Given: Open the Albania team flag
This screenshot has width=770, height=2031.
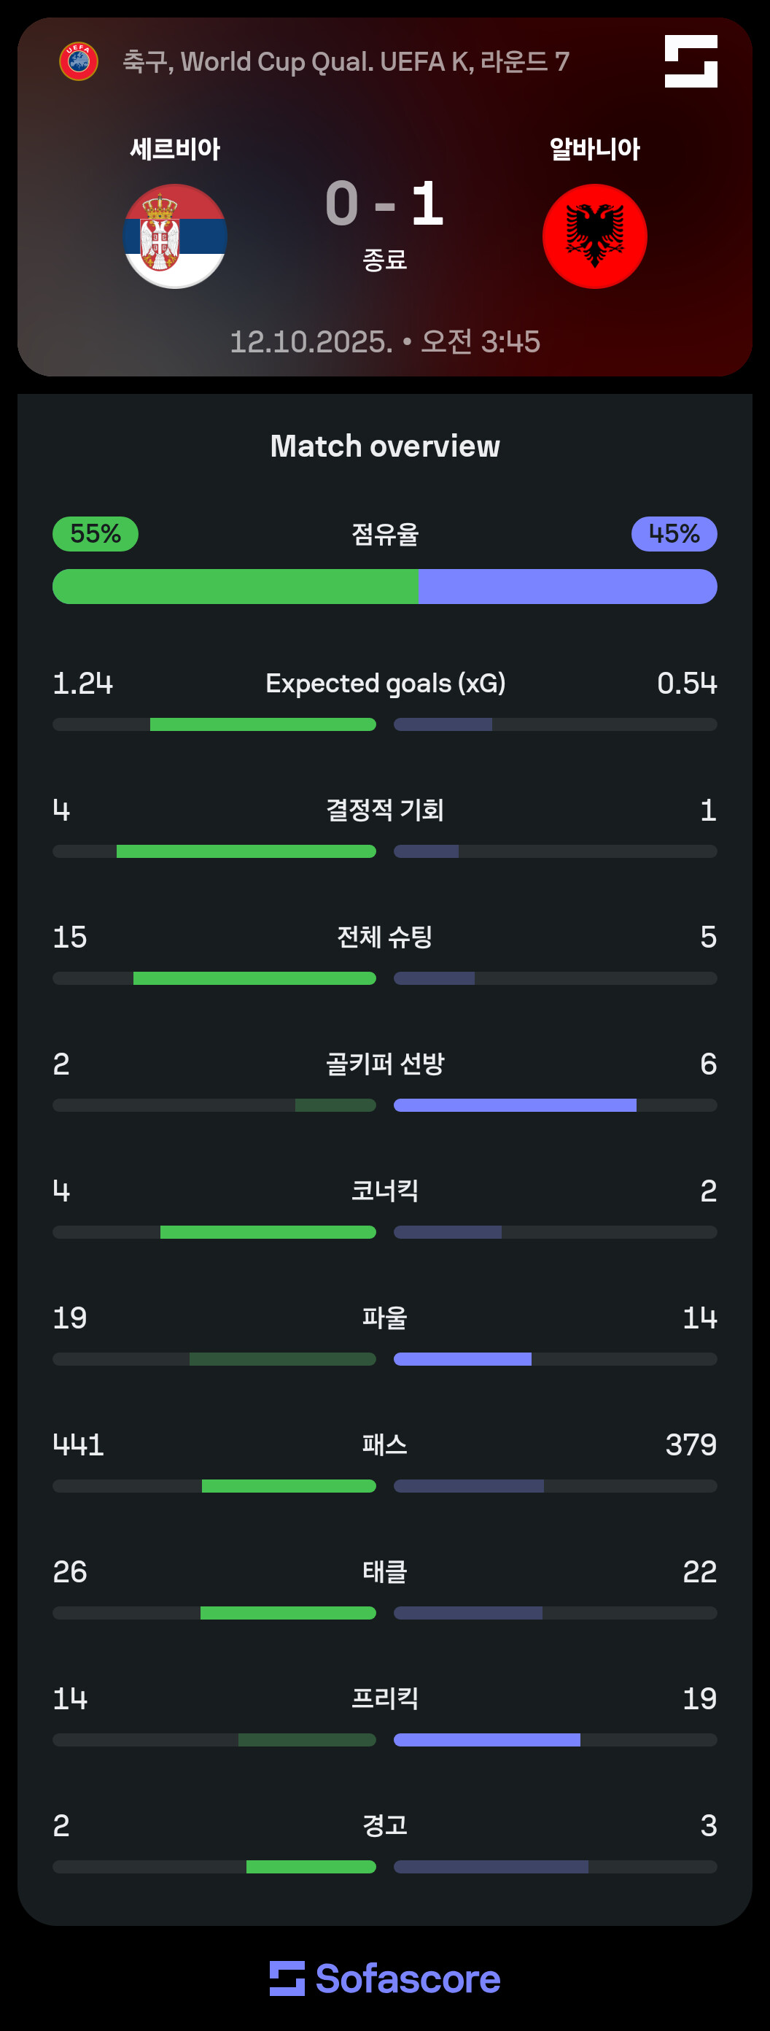Looking at the screenshot, I should click(595, 236).
